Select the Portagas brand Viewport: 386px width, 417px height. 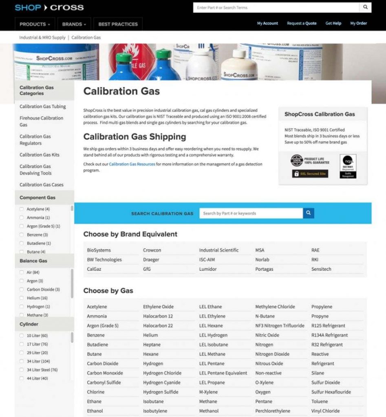(264, 269)
